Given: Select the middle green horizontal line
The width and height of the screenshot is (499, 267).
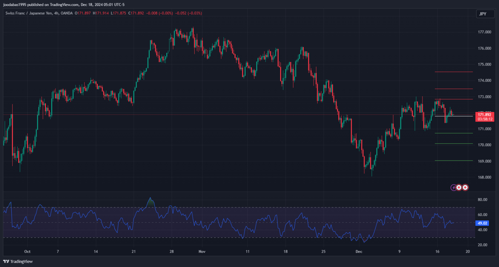Looking at the screenshot, I should [x=454, y=143].
